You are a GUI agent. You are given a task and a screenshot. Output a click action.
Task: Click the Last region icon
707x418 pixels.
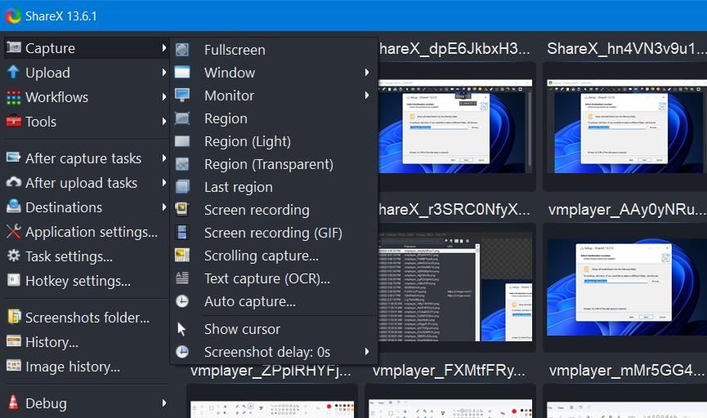click(x=182, y=186)
